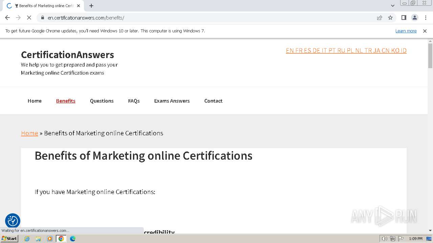This screenshot has height=243, width=433.
Task: Click the Home breadcrumb link
Action: pyautogui.click(x=29, y=133)
